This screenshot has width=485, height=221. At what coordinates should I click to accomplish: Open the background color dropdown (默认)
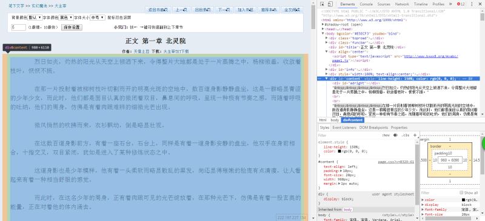pyautogui.click(x=35, y=18)
